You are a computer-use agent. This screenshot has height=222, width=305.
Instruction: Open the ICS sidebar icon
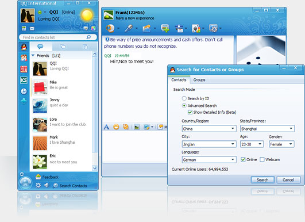pyautogui.click(x=24, y=80)
